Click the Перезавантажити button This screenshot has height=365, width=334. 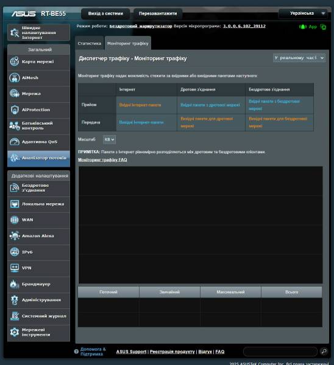[x=158, y=13]
